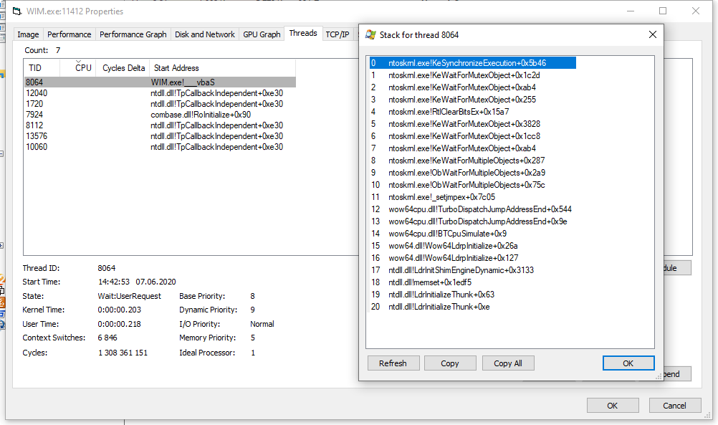This screenshot has height=425, width=718.
Task: Select stack frame 18 memset+0x1edf5
Action: (x=472, y=282)
